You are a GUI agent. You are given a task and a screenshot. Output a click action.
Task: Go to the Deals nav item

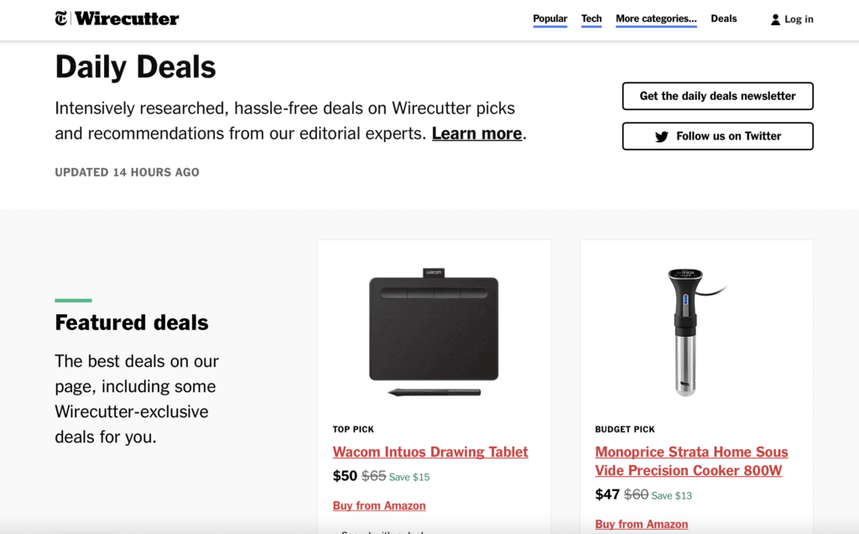pos(724,18)
